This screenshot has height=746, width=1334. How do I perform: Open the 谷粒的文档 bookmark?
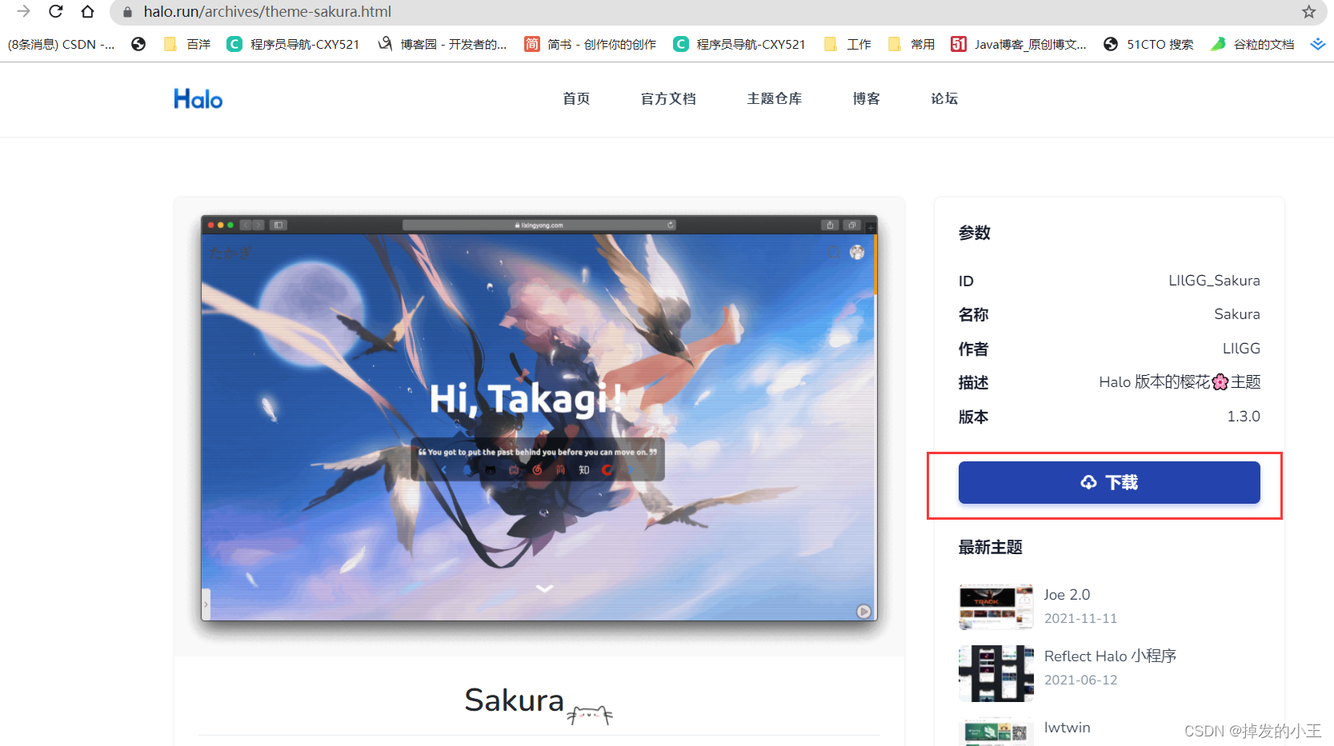pyautogui.click(x=1252, y=44)
